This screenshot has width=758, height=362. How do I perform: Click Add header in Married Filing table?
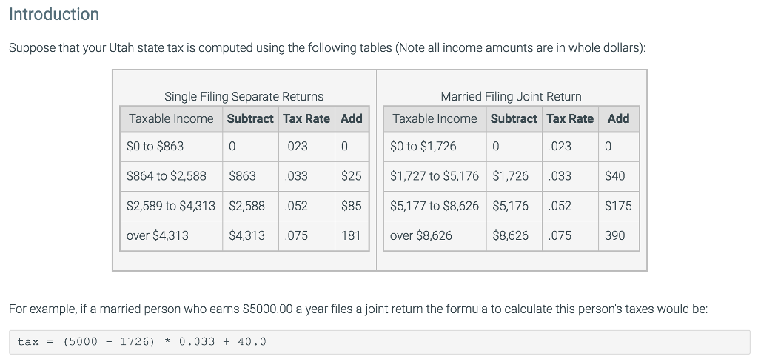618,118
